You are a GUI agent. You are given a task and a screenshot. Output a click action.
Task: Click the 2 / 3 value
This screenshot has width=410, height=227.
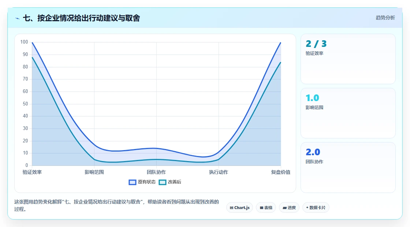[x=316, y=44]
